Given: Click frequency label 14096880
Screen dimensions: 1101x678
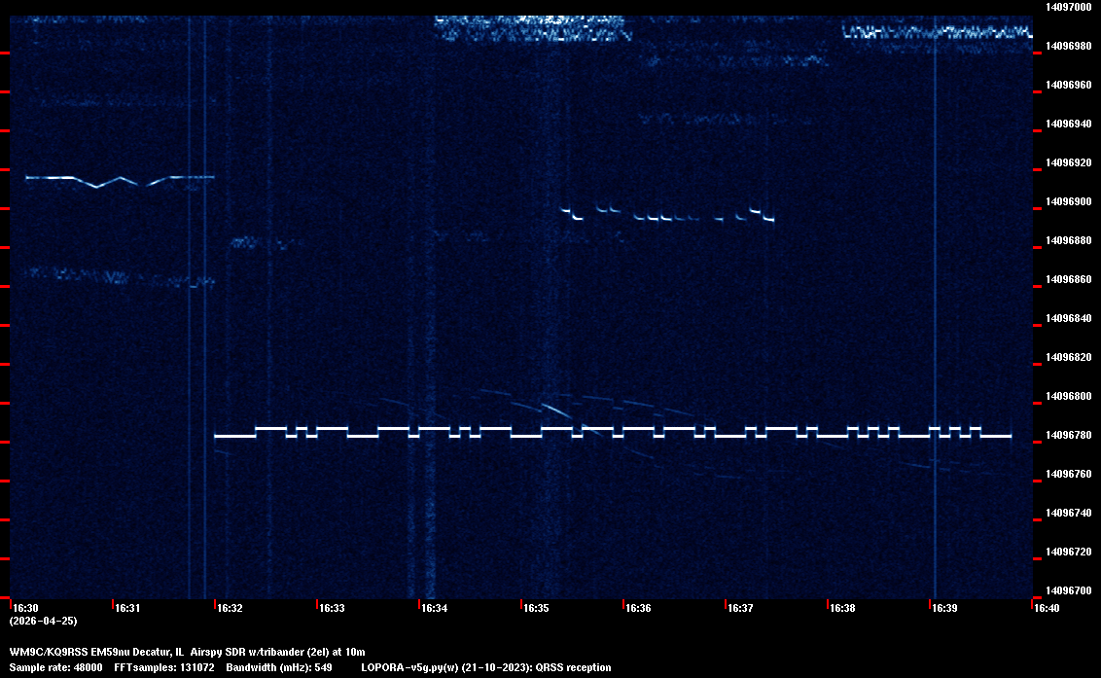Looking at the screenshot, I should point(1069,241).
